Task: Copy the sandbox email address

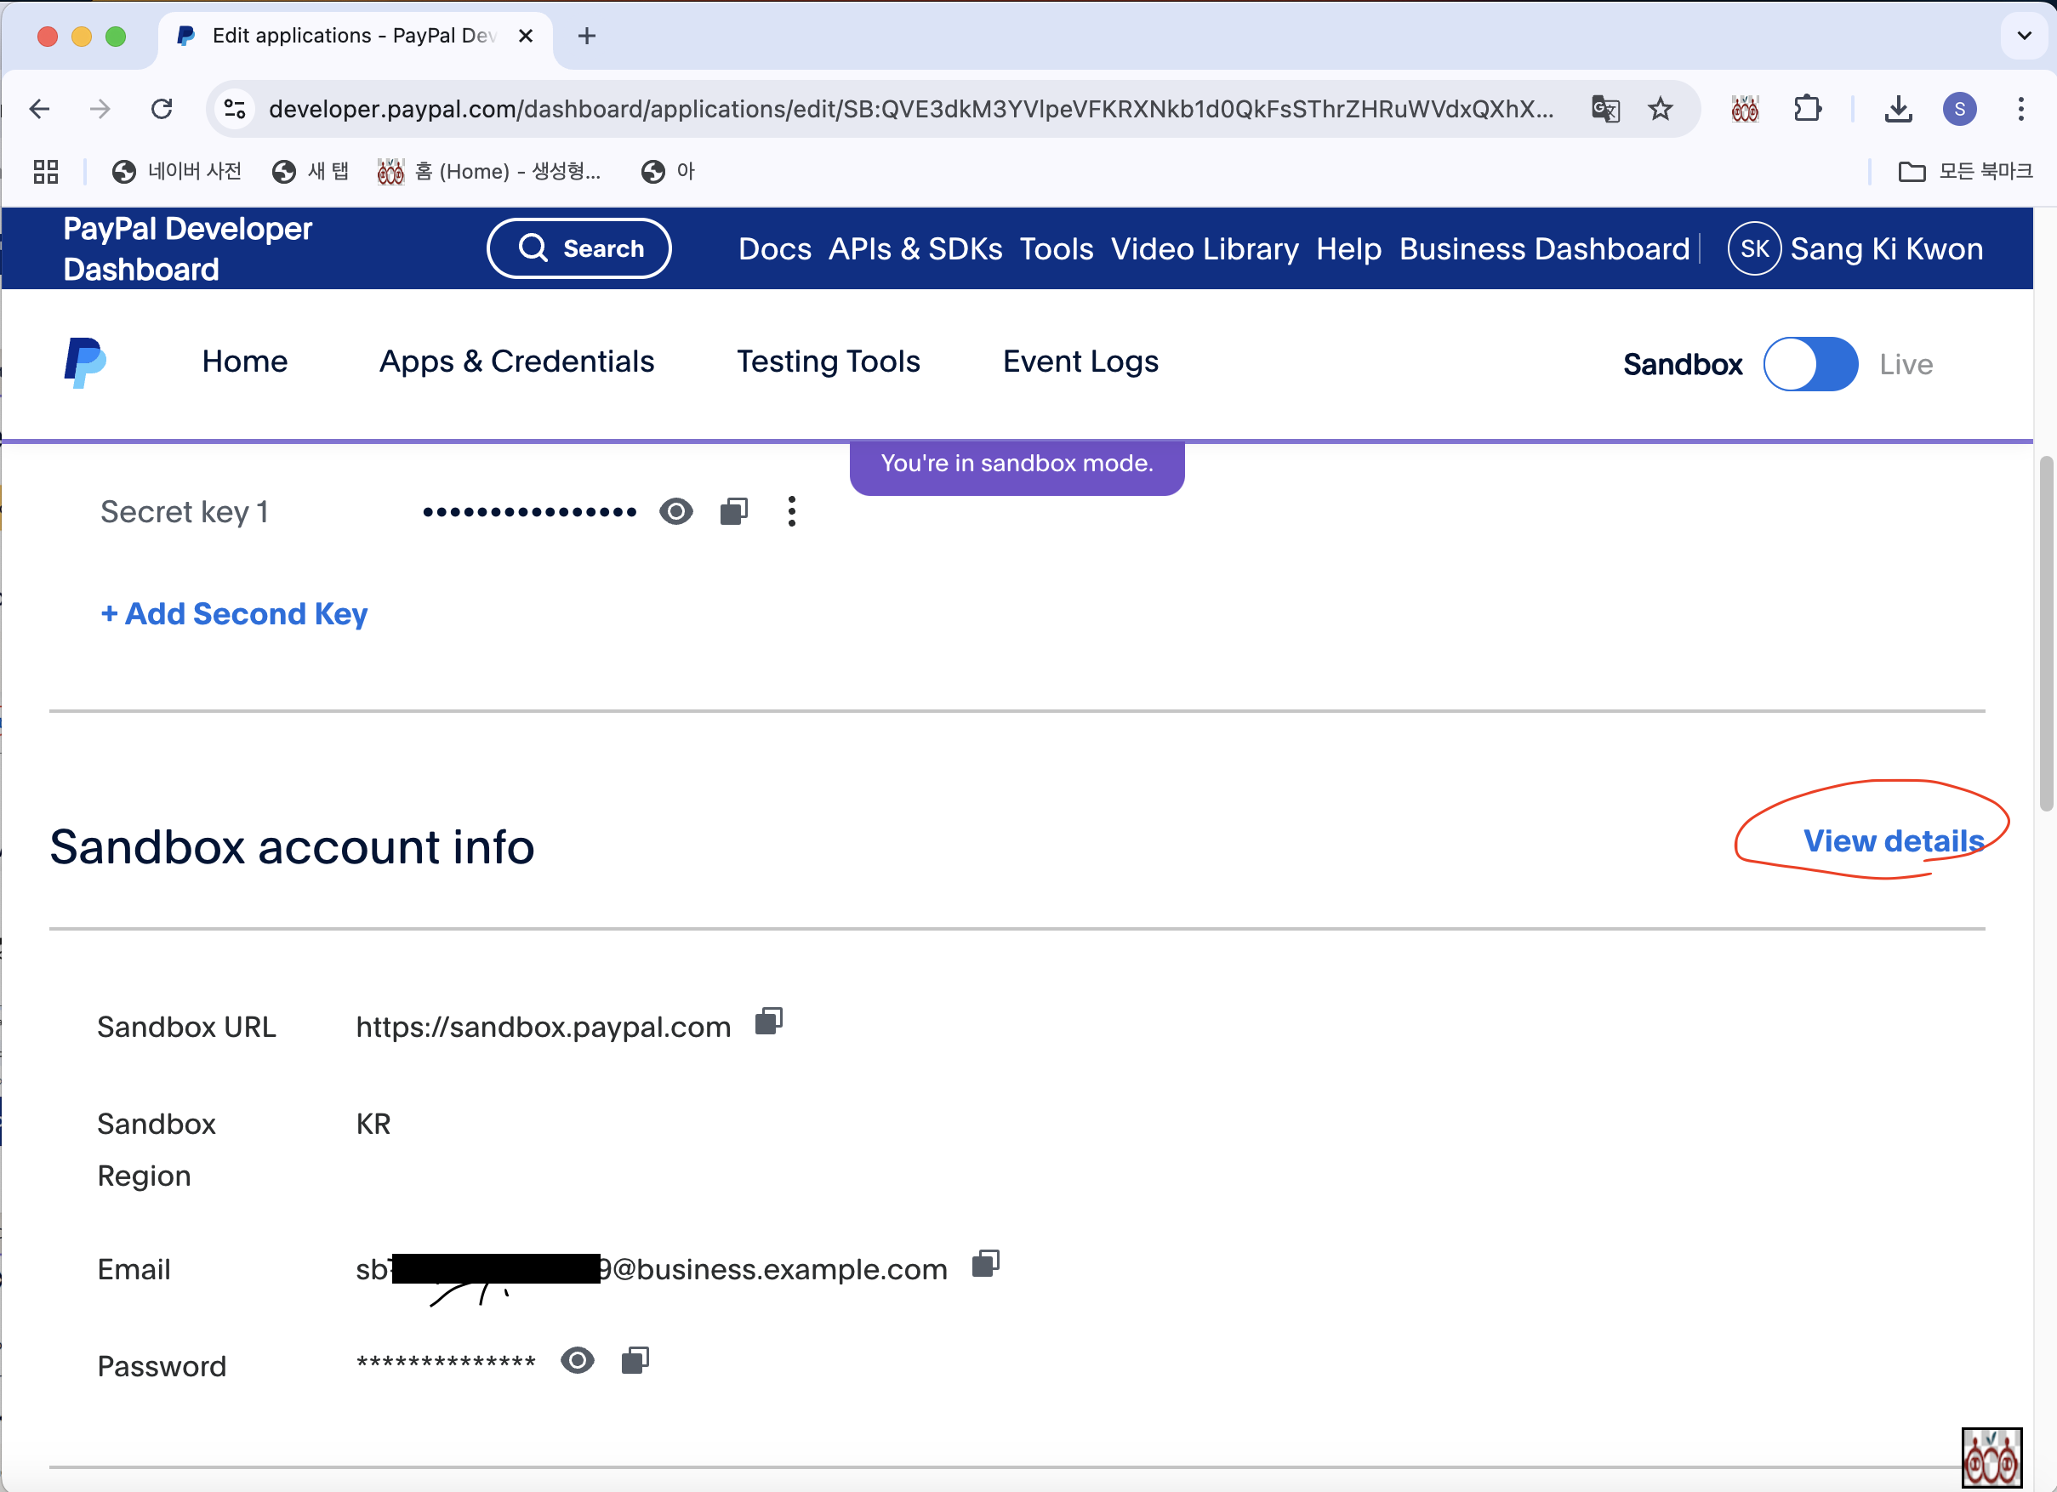Action: (986, 1263)
